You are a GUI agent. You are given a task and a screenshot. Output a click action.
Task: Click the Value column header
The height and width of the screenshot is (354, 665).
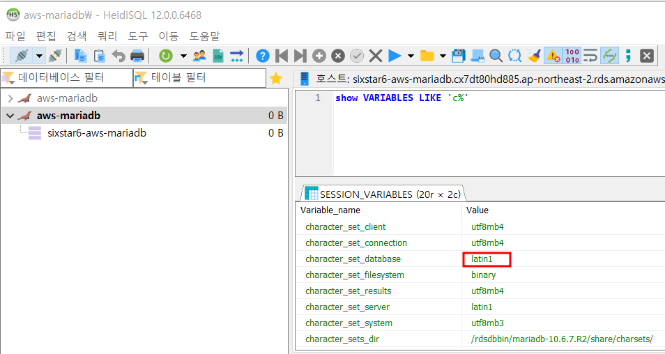pyautogui.click(x=477, y=210)
